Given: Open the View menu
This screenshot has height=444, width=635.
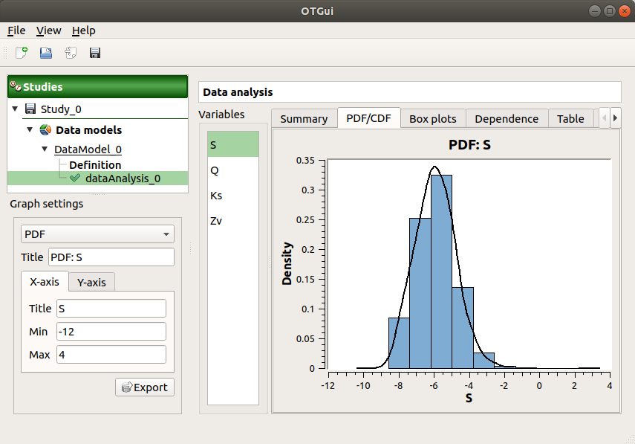Looking at the screenshot, I should (x=48, y=30).
